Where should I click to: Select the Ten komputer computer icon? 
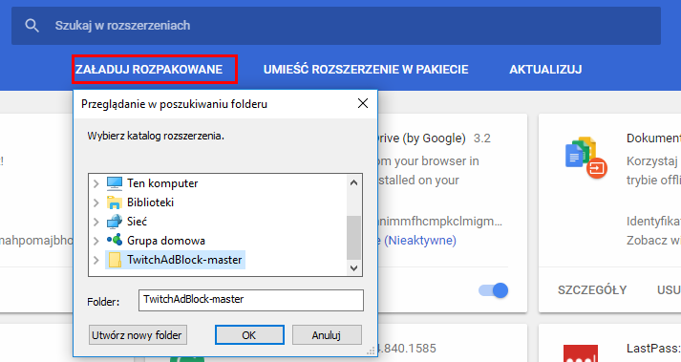pos(115,183)
